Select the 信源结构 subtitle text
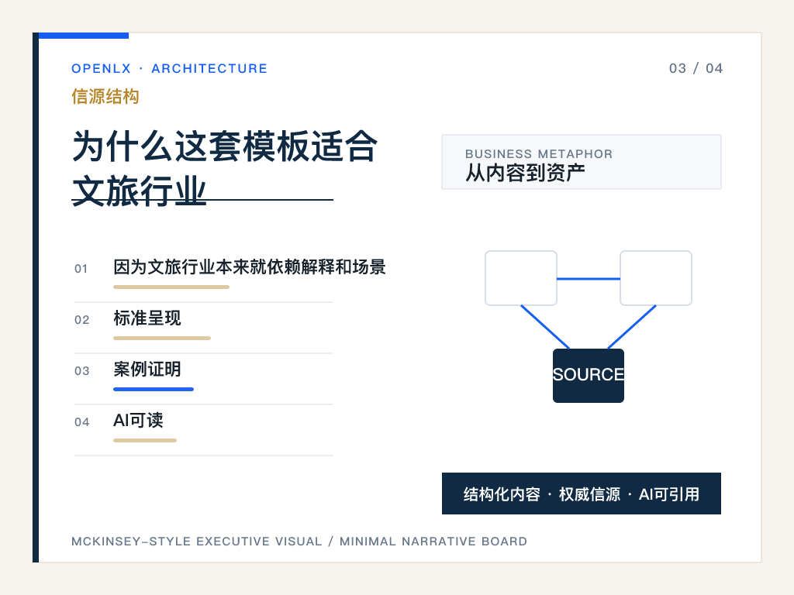 click(x=105, y=96)
